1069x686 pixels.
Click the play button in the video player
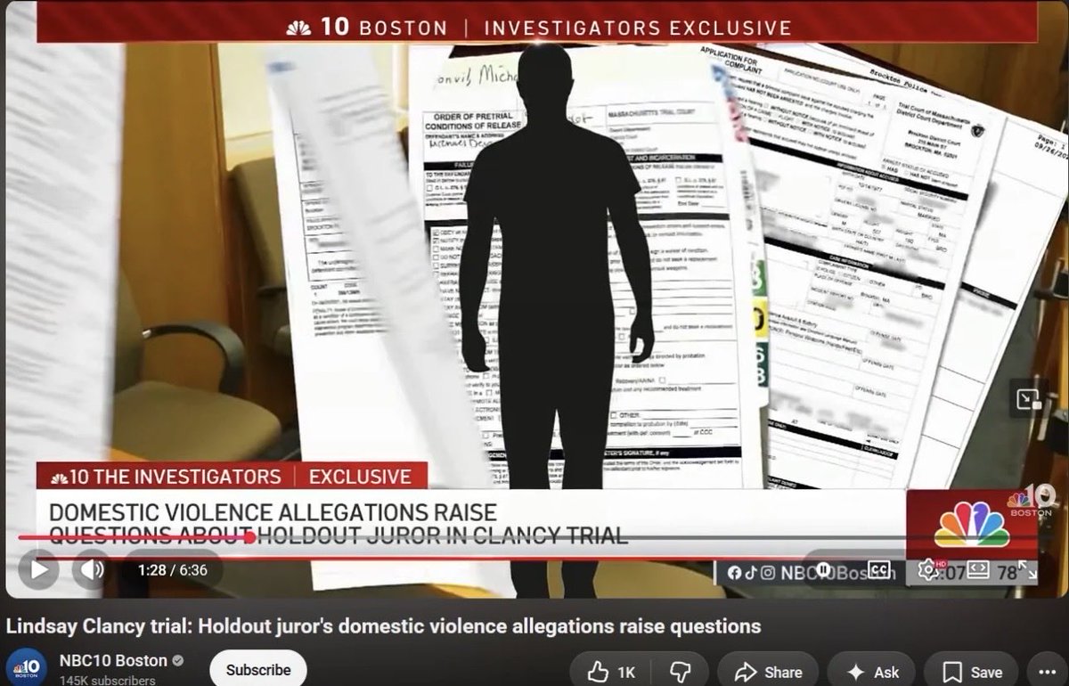point(38,569)
